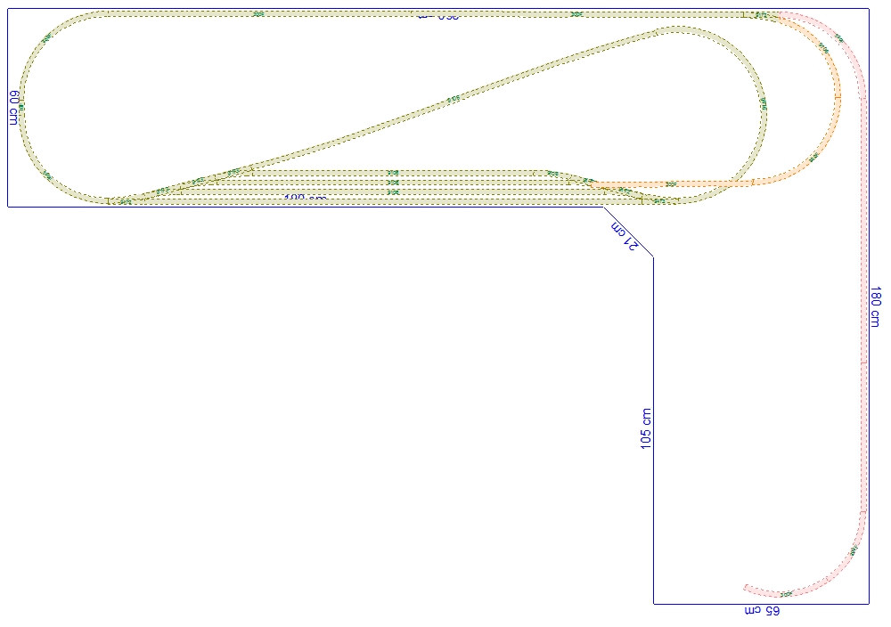Image resolution: width=891 pixels, height=627 pixels.
Task: Select the 100 cm label under the yard
Action: coord(305,197)
